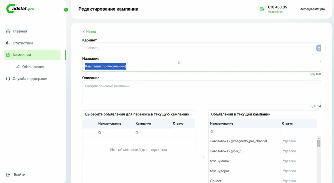Viewport: 334px width, 183px height.
Task: Click the lock icon in Кабинет field
Action: [x=318, y=48]
